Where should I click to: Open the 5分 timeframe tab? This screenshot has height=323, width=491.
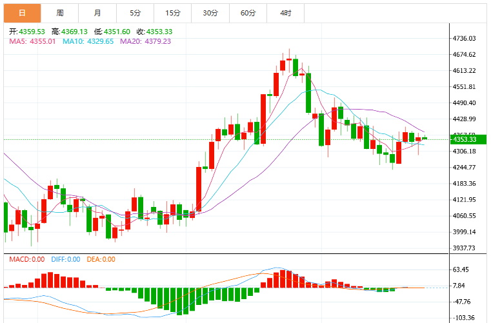tap(135, 13)
